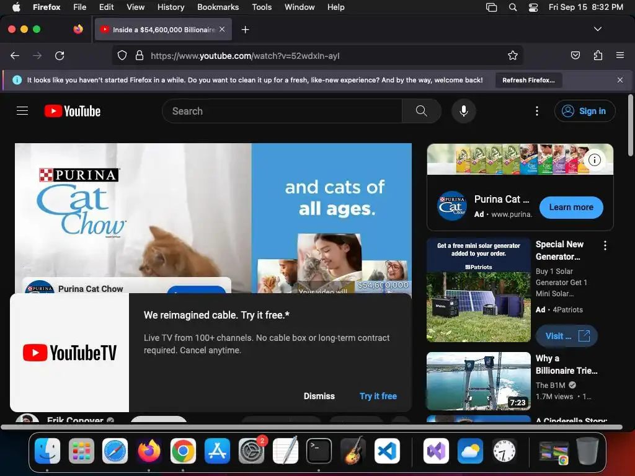Image resolution: width=635 pixels, height=476 pixels.
Task: Open the Window menu
Action: (x=300, y=7)
